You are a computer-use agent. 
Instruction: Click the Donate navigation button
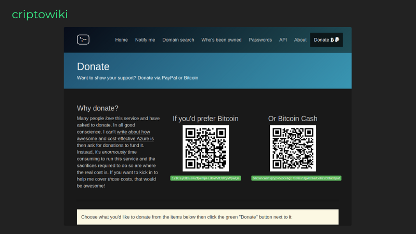327,40
